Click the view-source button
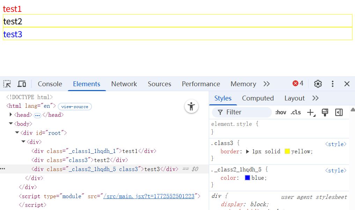This screenshot has height=210, width=355. point(75,107)
